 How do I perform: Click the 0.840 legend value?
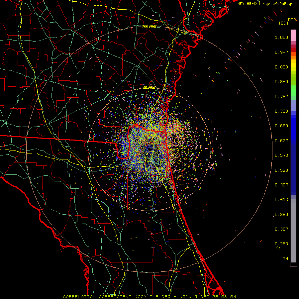[x=281, y=82]
